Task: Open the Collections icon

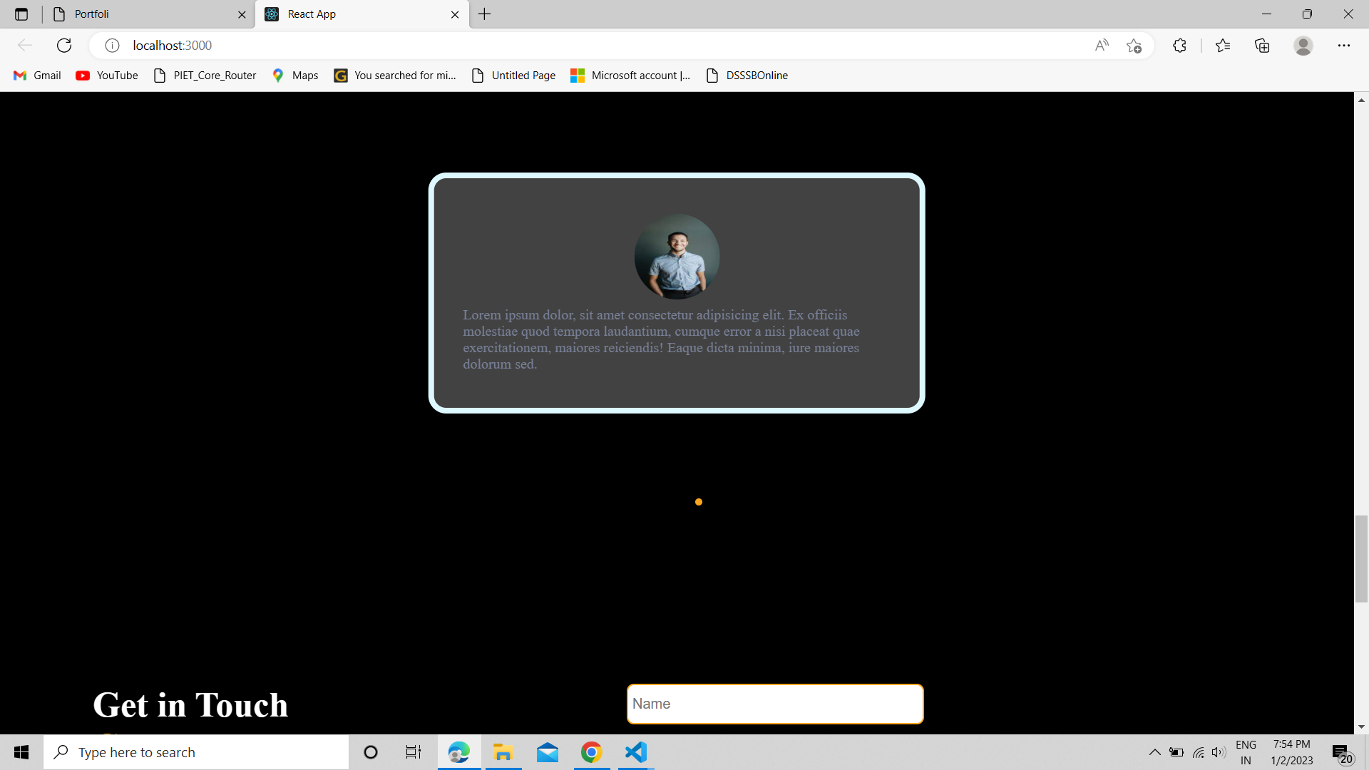Action: (1262, 45)
